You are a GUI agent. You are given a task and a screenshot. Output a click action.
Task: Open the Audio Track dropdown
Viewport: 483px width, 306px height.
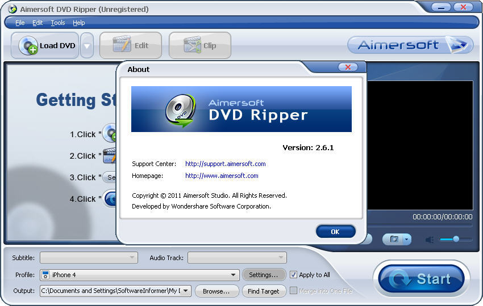pos(237,257)
